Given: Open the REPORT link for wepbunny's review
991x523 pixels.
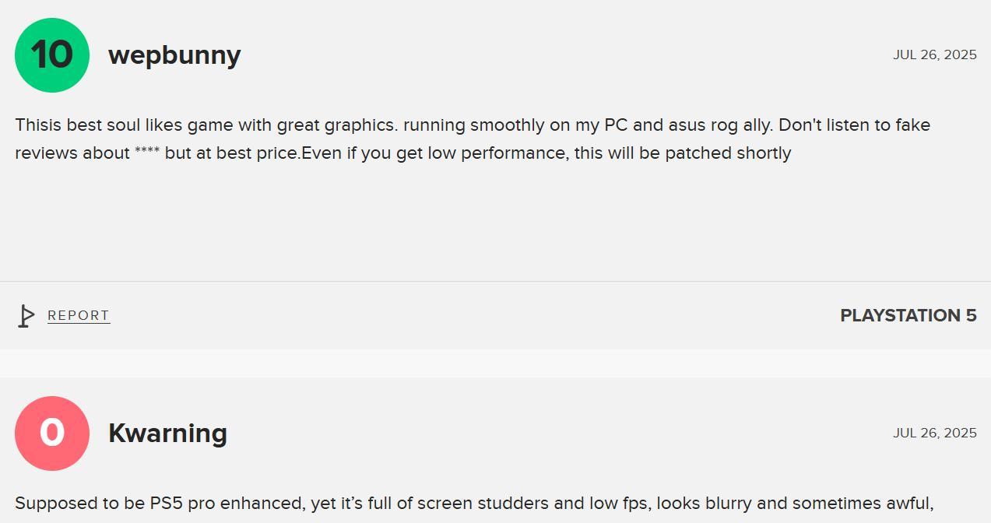Looking at the screenshot, I should tap(79, 315).
